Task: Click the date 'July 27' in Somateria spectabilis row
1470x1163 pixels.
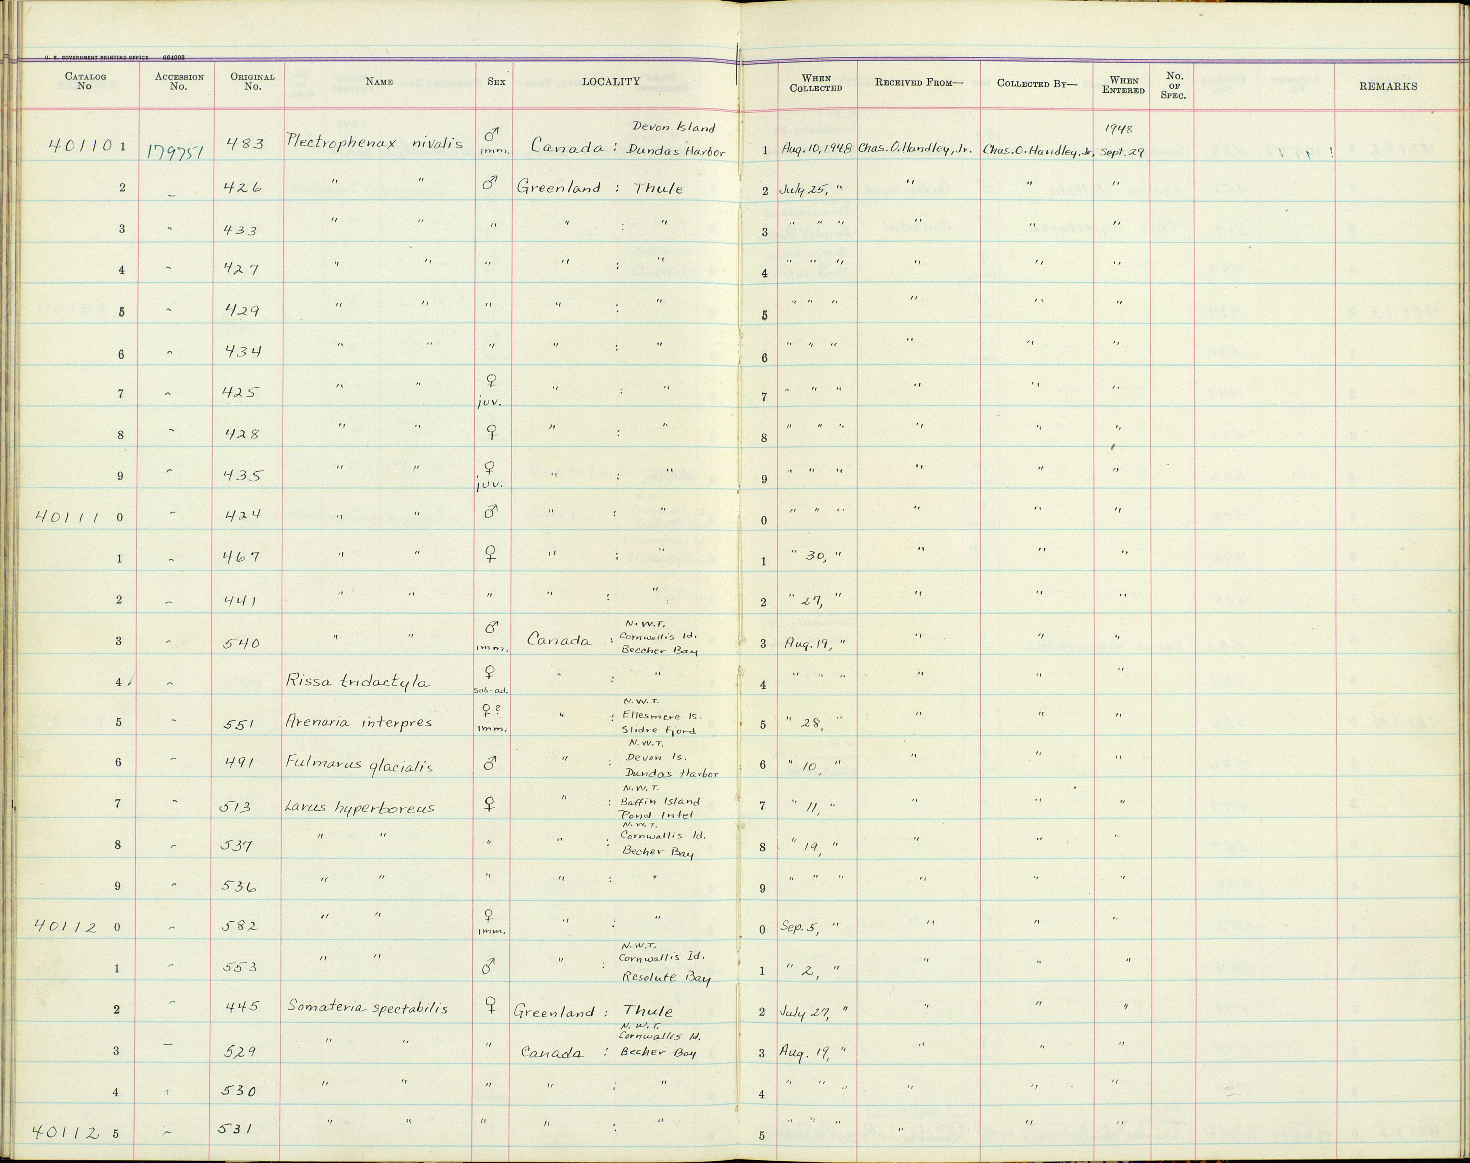Action: [805, 1013]
